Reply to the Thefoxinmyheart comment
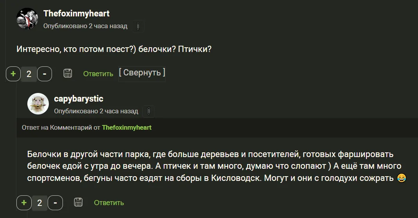418x218 pixels. tap(98, 73)
